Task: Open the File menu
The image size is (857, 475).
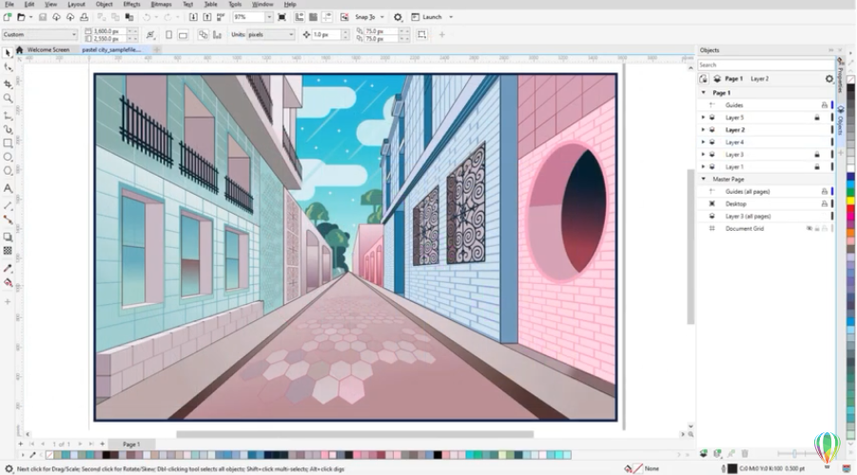Action: click(10, 5)
